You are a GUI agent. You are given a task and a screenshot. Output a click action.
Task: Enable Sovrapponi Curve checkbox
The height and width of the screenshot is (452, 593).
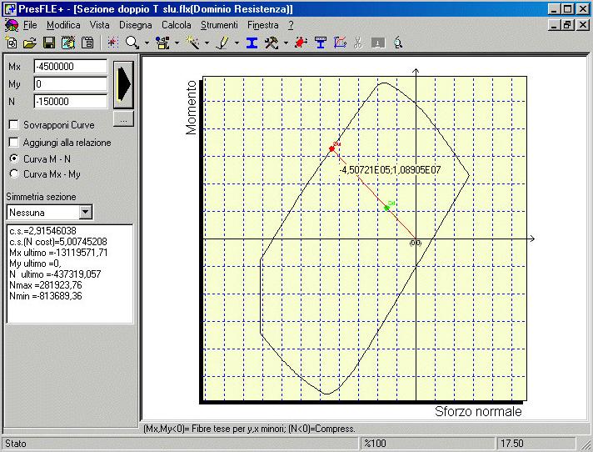[13, 125]
